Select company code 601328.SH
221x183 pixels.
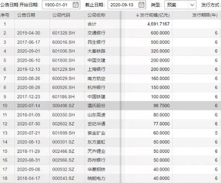point(63,33)
